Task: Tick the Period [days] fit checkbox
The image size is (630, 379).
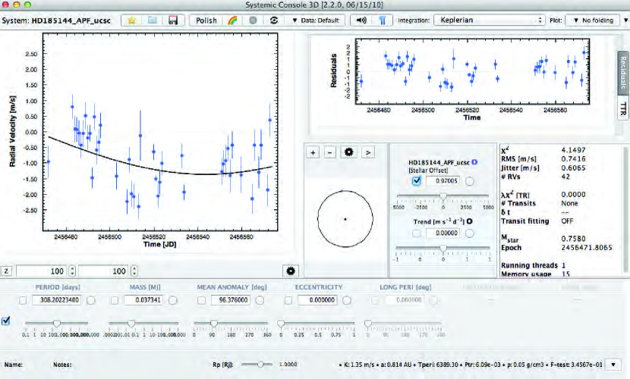Action: click(x=24, y=300)
